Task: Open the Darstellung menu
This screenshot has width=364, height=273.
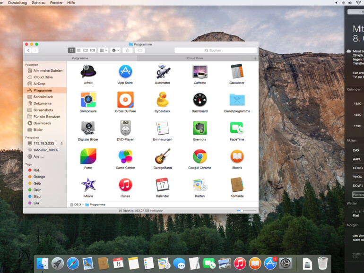Action: [17, 3]
